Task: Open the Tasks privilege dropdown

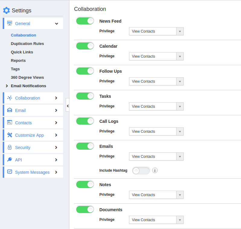Action: (156, 107)
